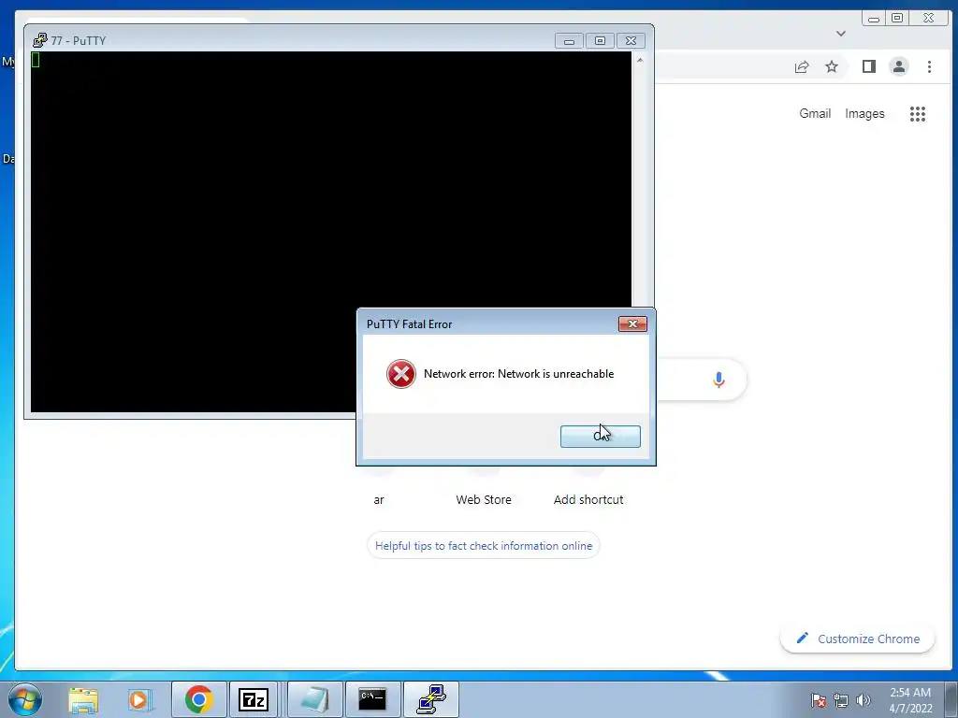Click the 'ar' shortcut label
This screenshot has height=718, width=958.
[x=379, y=499]
